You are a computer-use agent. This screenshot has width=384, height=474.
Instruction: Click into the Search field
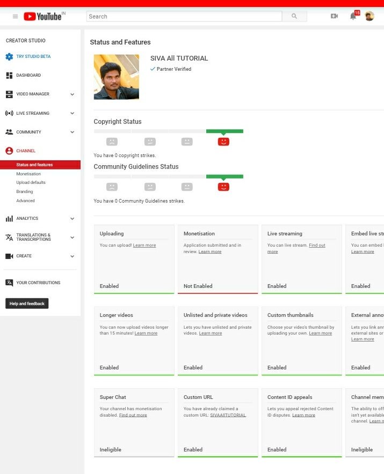pyautogui.click(x=184, y=16)
